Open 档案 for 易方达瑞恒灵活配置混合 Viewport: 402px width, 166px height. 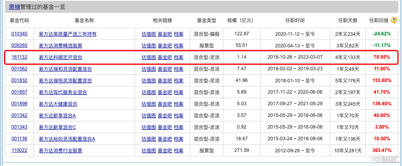179,81
